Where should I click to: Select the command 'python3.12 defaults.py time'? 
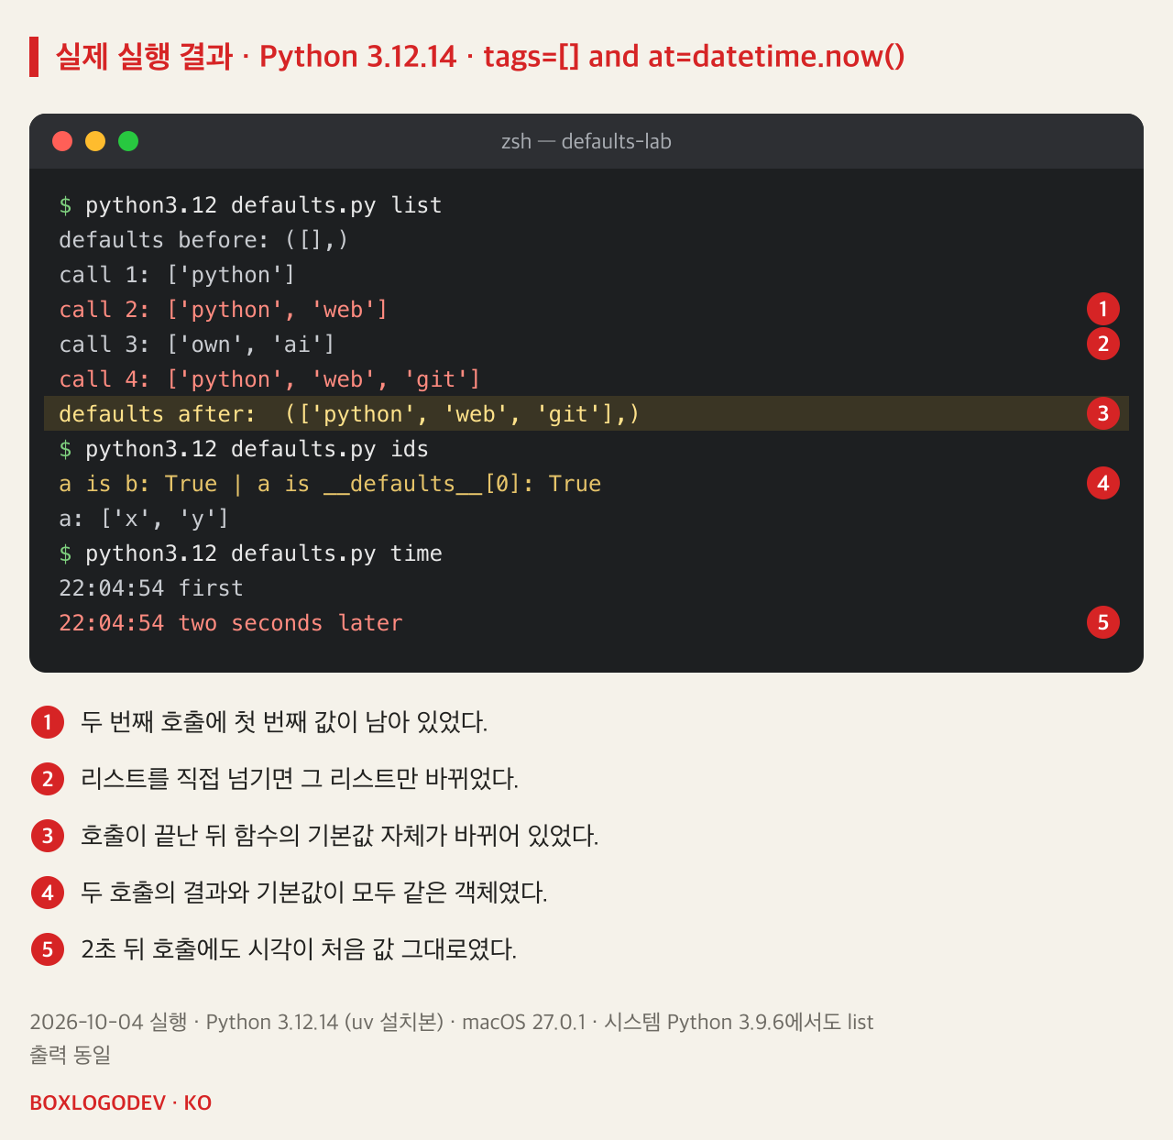tap(263, 554)
